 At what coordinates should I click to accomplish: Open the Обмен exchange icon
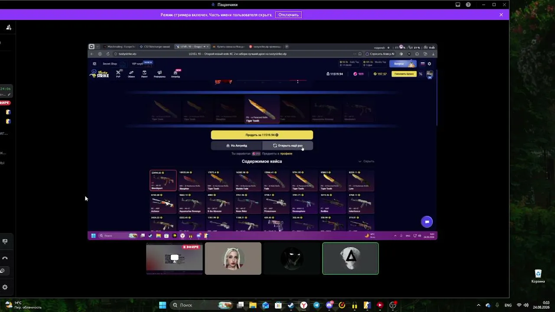(x=131, y=74)
